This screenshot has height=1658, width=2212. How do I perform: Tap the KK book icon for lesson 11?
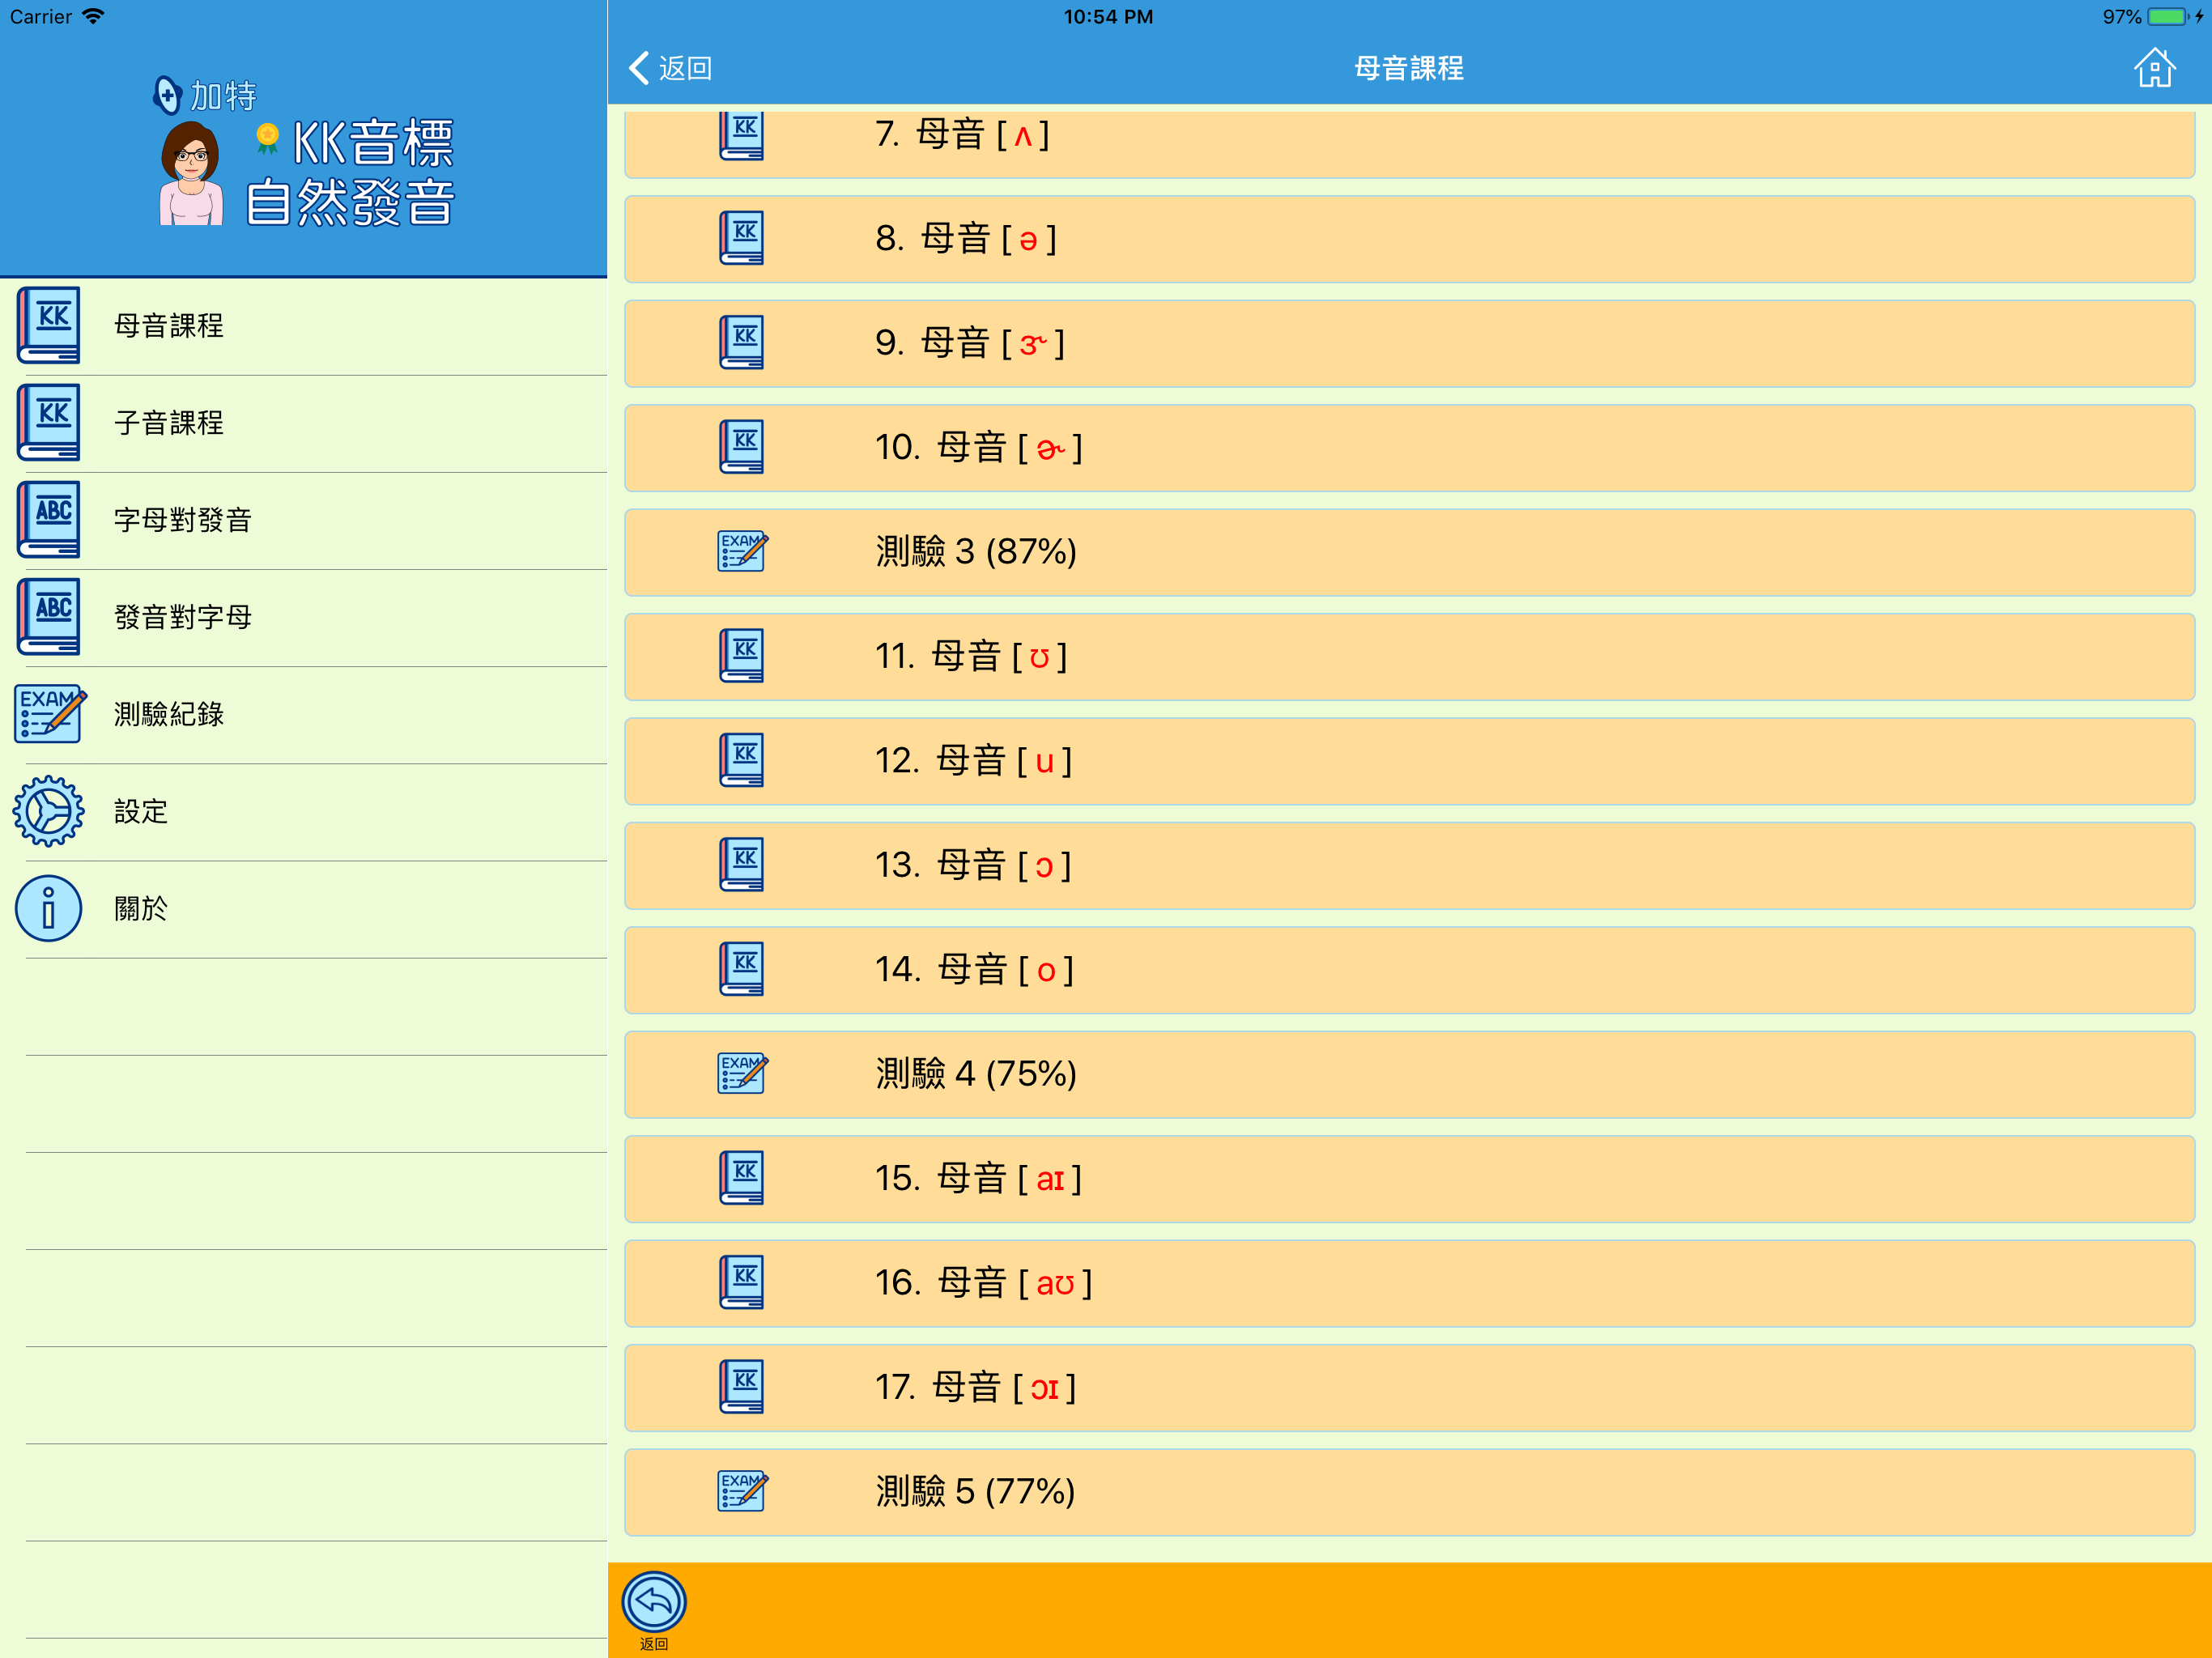coord(742,656)
